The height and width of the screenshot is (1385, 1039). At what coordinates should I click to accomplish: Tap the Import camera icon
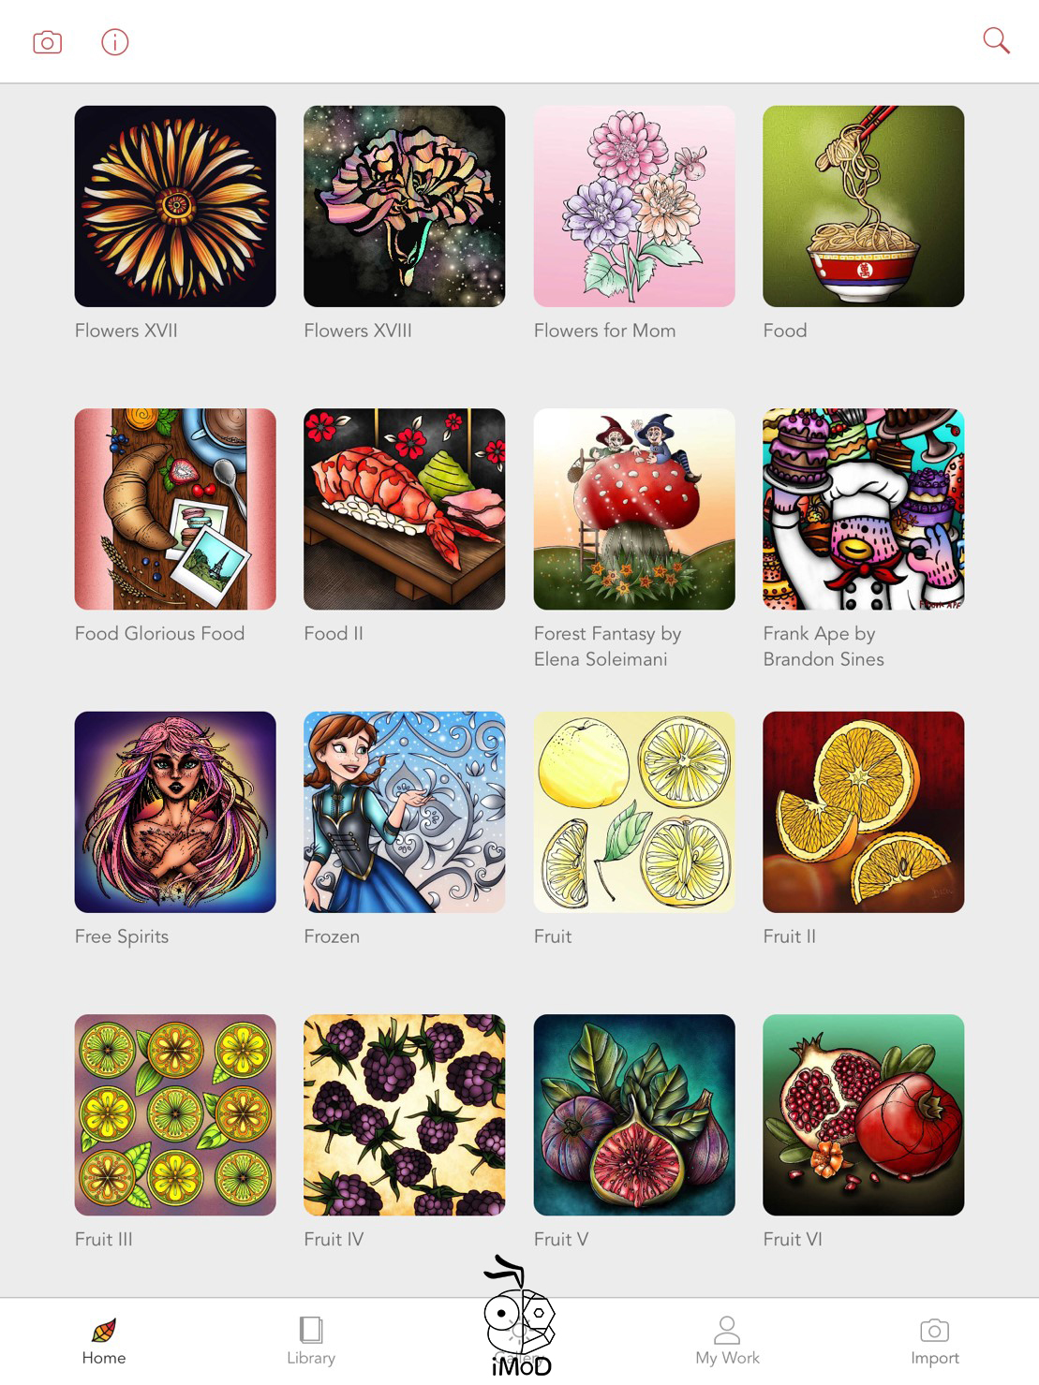pyautogui.click(x=934, y=1330)
